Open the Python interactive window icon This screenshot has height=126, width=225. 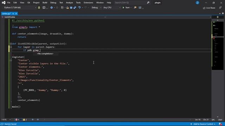pyautogui.click(x=44, y=8)
